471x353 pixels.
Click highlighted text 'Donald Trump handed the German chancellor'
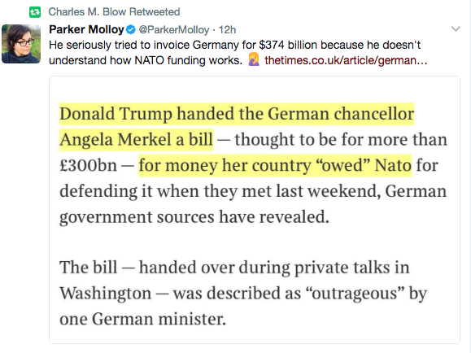click(237, 114)
